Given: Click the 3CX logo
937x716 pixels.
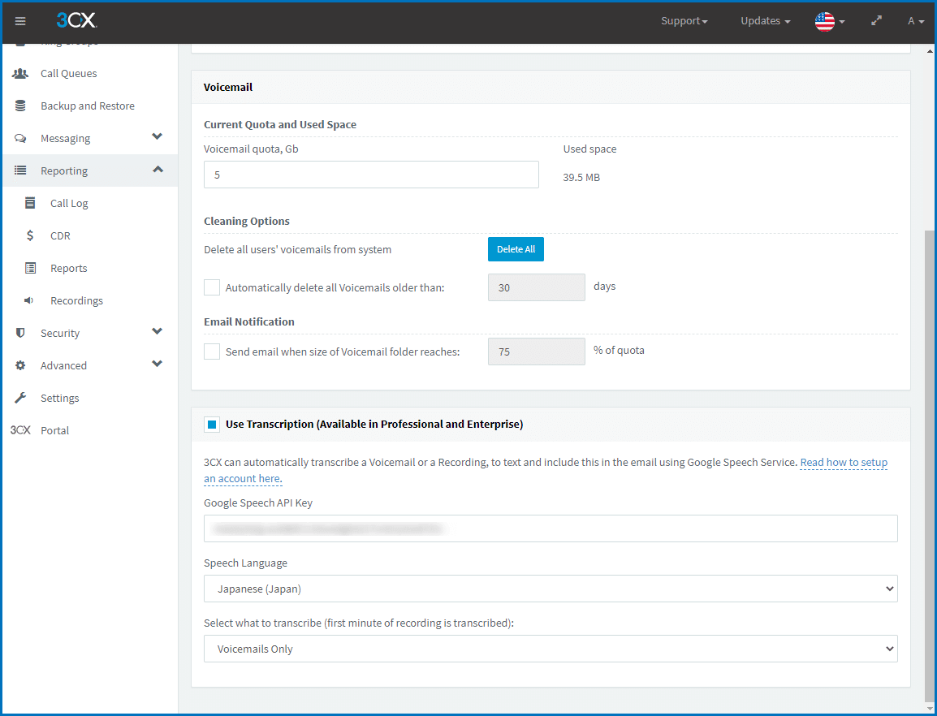Looking at the screenshot, I should click(76, 20).
